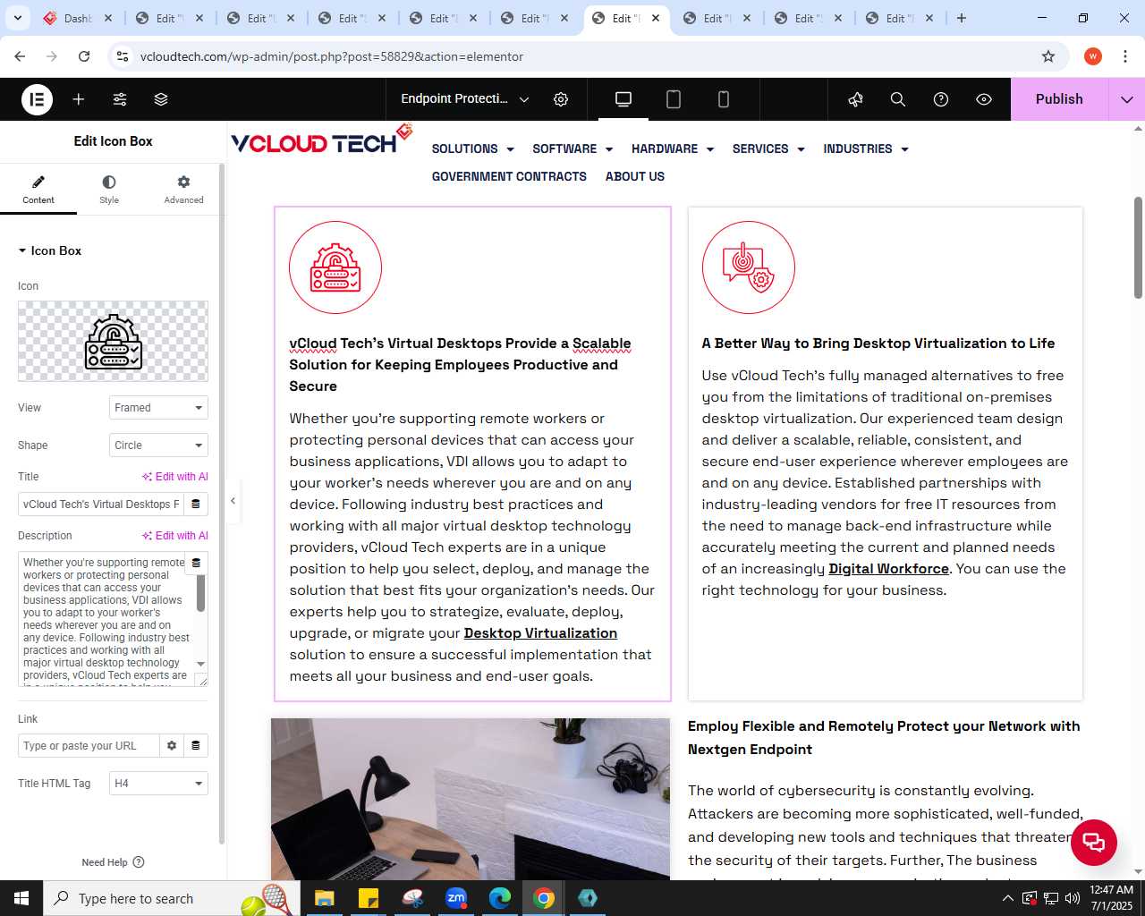
Task: Open the What's New megaphone icon
Action: tap(856, 99)
